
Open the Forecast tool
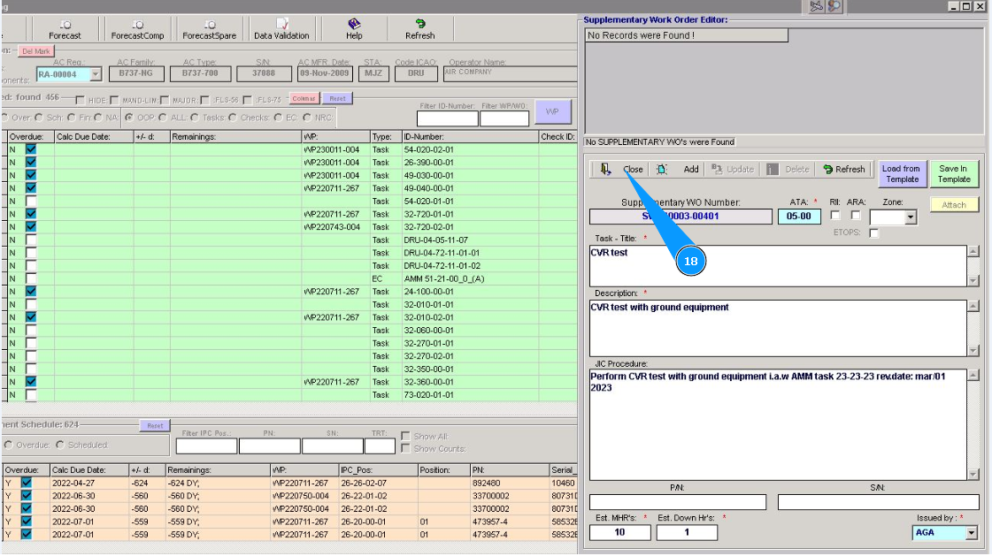(x=65, y=27)
